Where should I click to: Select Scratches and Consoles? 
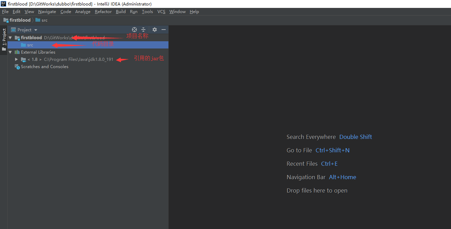(x=88, y=66)
